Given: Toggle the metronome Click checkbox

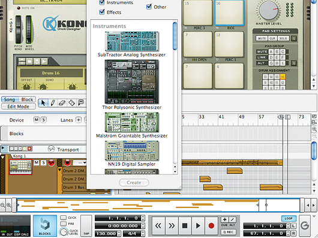Looking at the screenshot, I should [63, 218].
